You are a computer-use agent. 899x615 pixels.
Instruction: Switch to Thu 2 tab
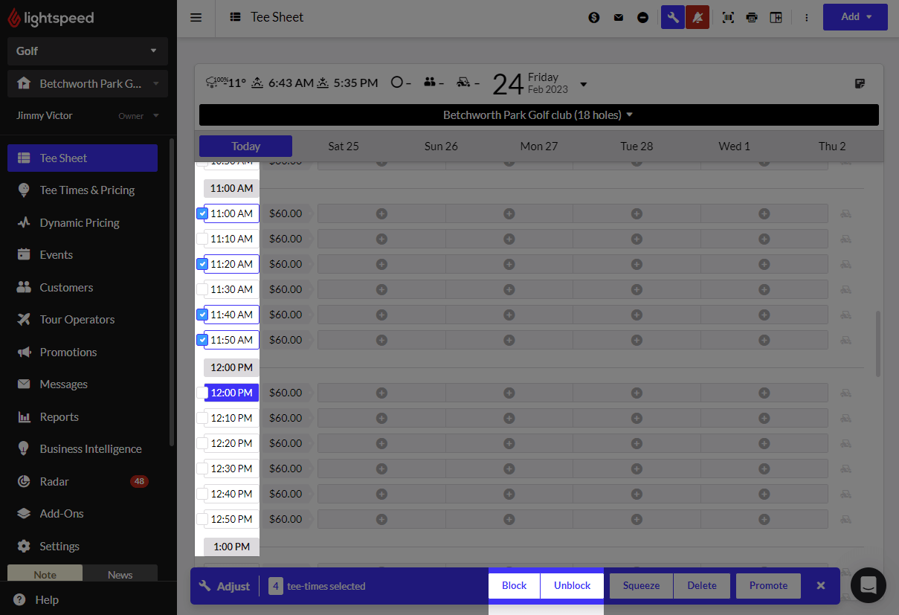click(x=832, y=146)
